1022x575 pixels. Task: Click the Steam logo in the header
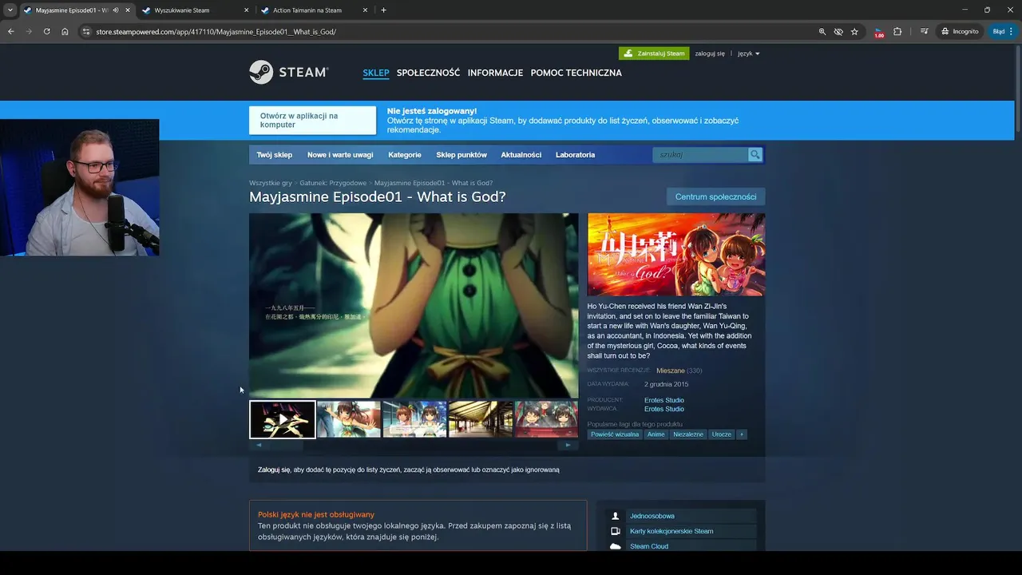(288, 73)
